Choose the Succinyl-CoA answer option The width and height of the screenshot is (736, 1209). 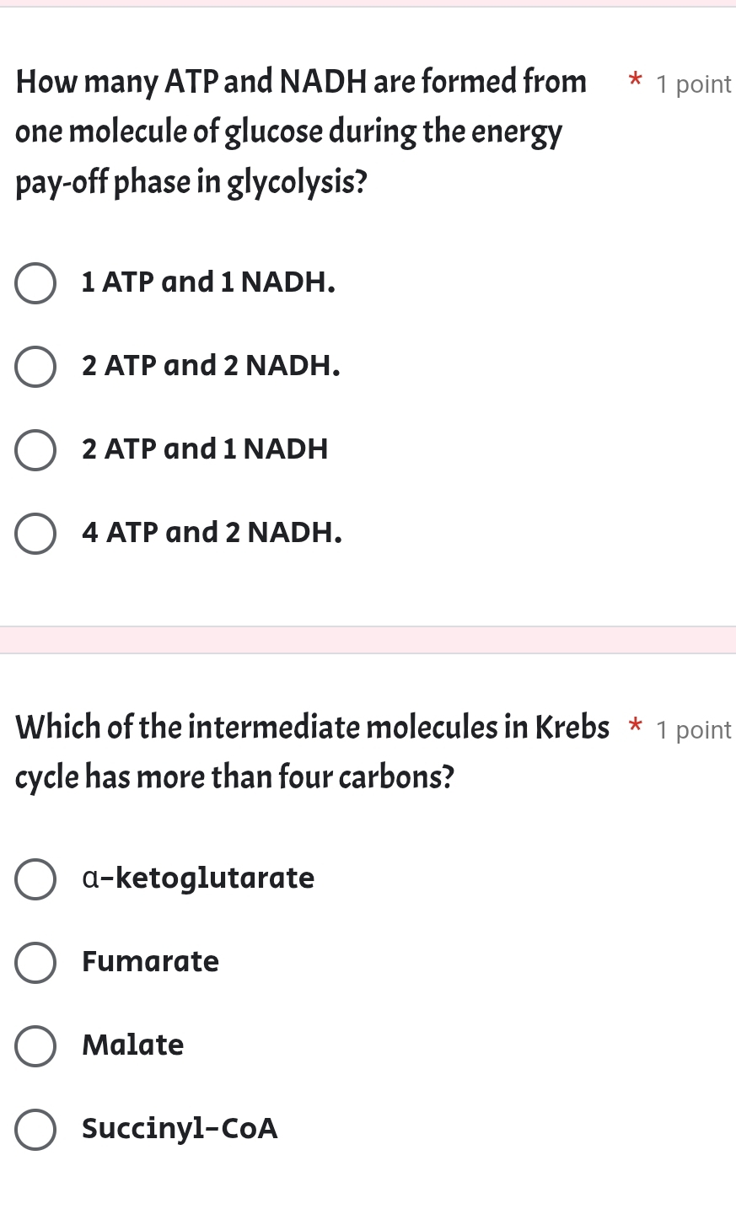pos(35,1130)
